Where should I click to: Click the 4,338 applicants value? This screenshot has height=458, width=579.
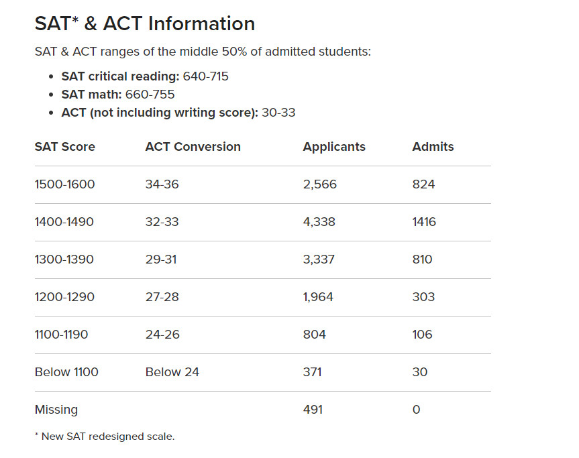(x=319, y=222)
